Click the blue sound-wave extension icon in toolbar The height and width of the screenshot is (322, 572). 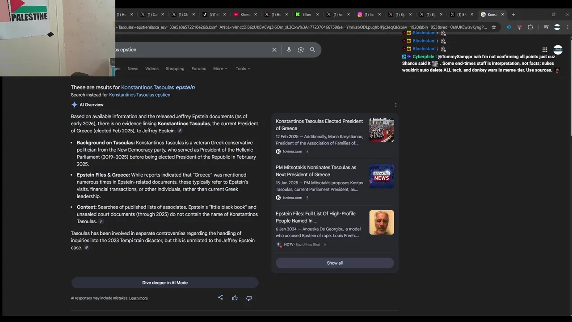click(509, 27)
